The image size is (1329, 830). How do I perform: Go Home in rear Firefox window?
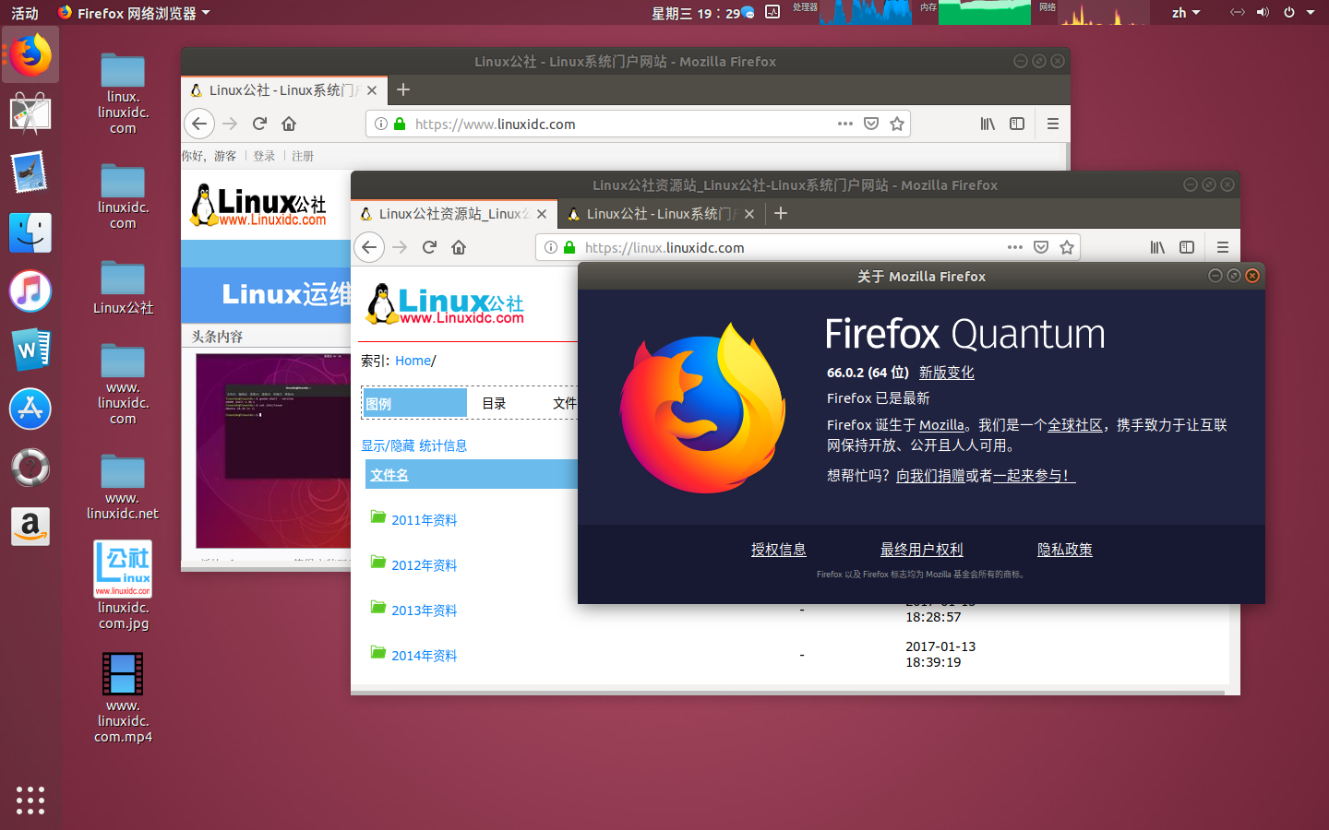289,124
